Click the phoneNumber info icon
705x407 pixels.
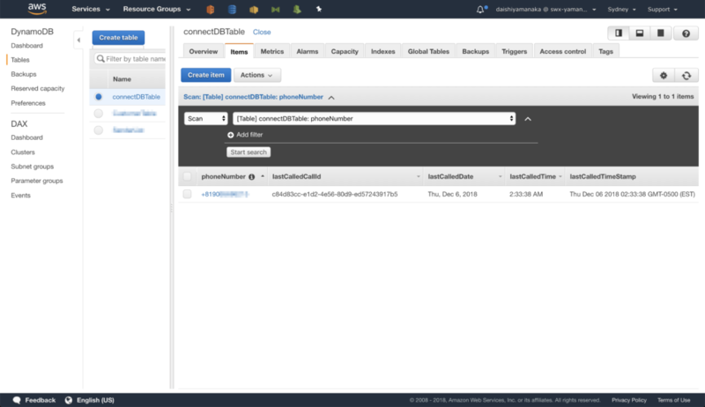tap(252, 177)
